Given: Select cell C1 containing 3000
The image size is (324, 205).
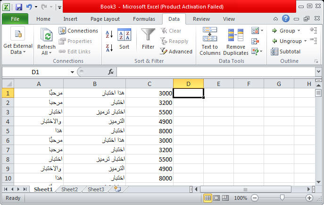Looking at the screenshot, I should point(150,93).
